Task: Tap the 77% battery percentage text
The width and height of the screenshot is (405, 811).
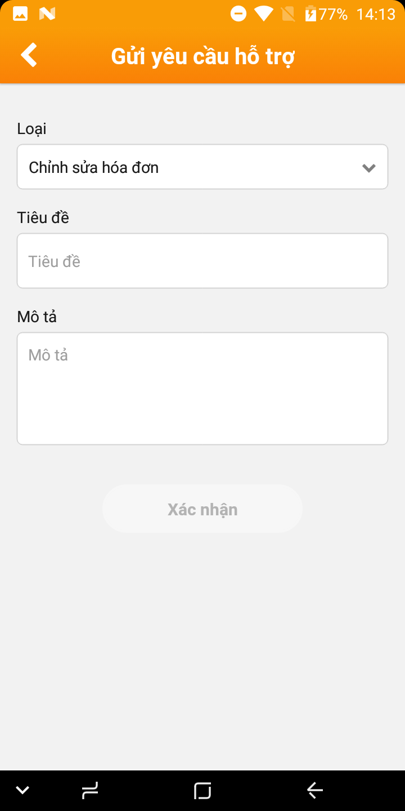Action: (334, 14)
